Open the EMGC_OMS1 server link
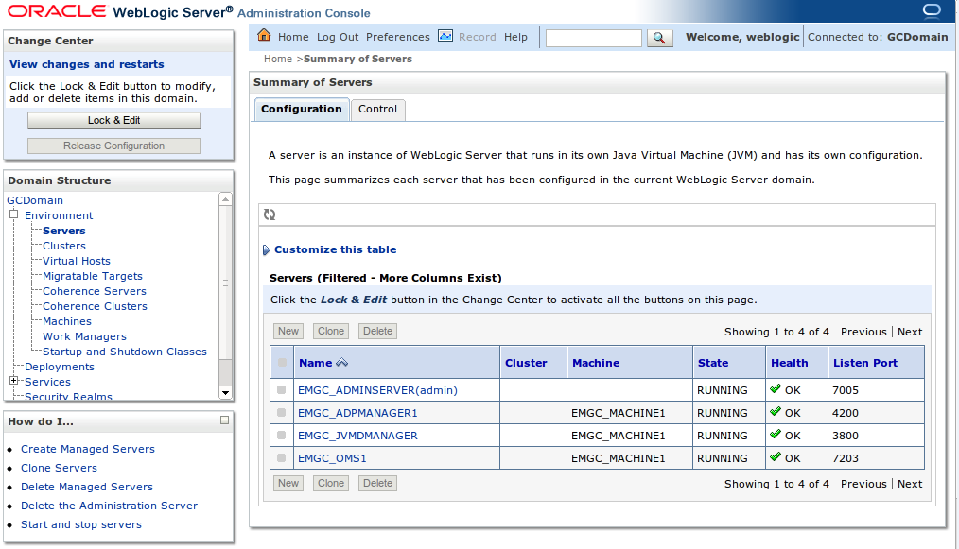This screenshot has height=549, width=959. (332, 458)
